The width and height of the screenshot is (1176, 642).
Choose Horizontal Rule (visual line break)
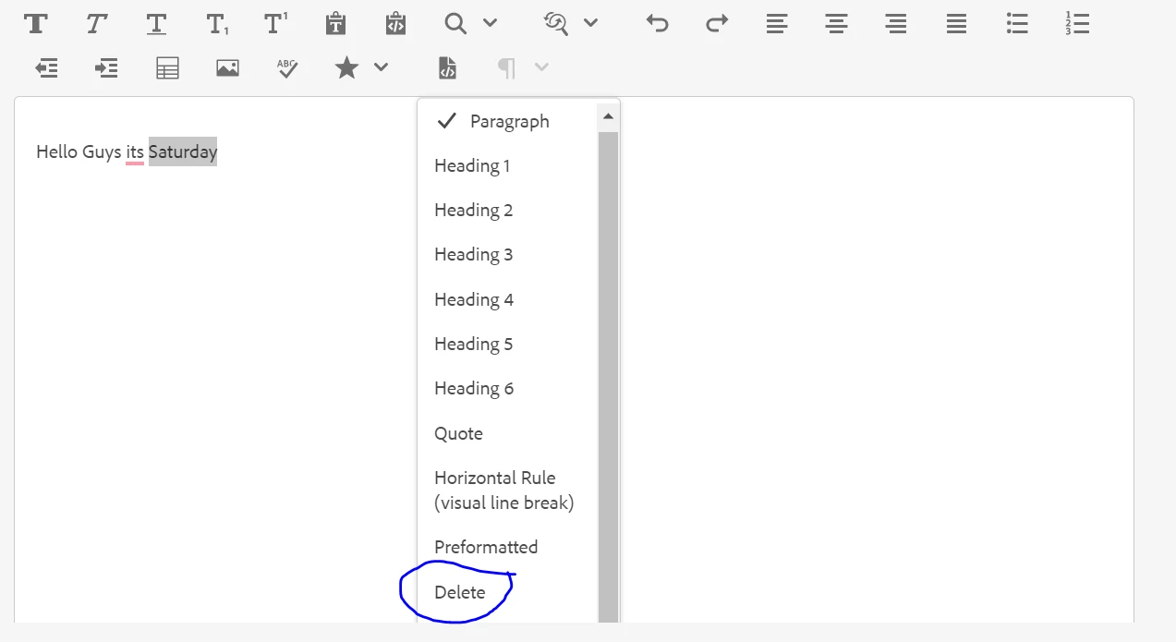pos(507,490)
